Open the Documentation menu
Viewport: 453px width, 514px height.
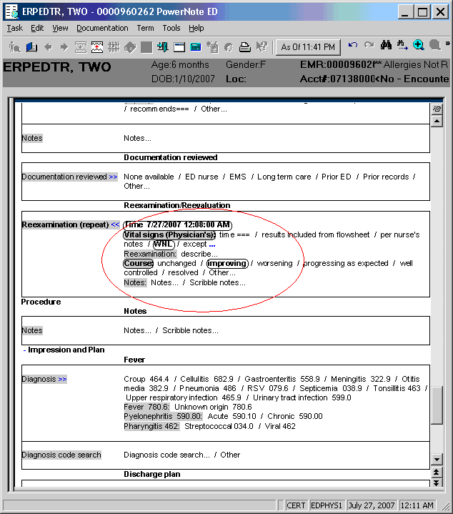102,28
